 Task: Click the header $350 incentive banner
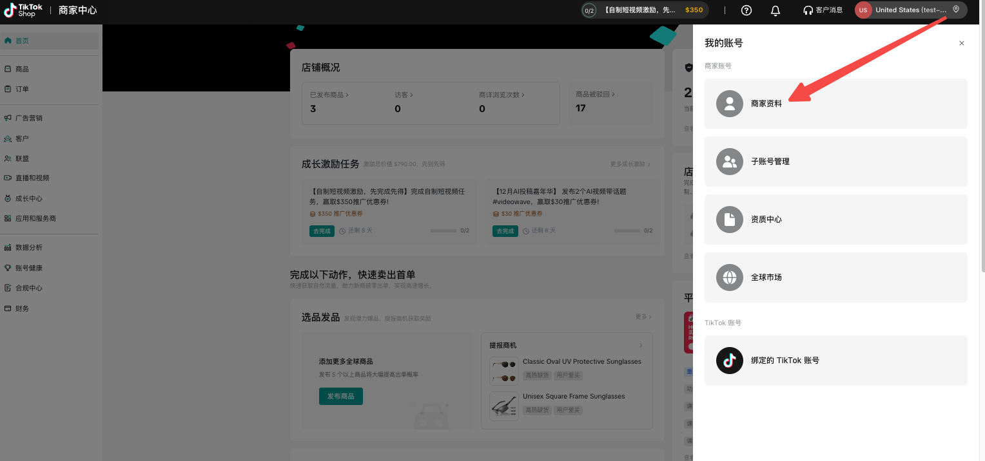(645, 10)
